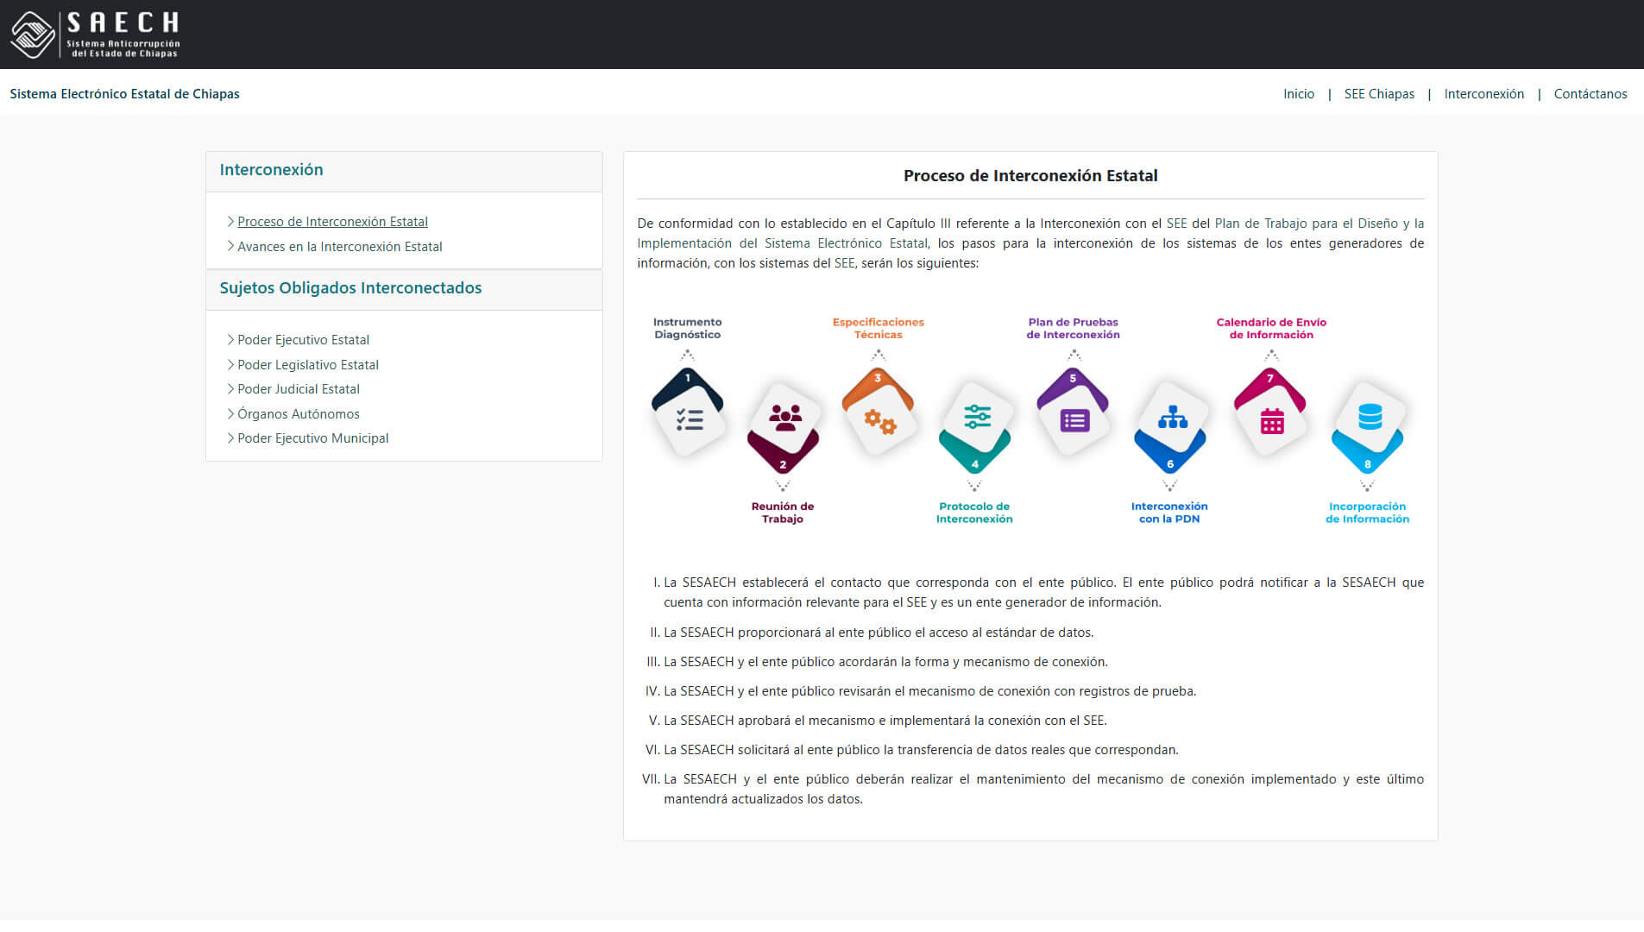This screenshot has height=932, width=1644.
Task: Click the Especificaciones Técnicas step 3 gears icon
Action: coord(880,422)
